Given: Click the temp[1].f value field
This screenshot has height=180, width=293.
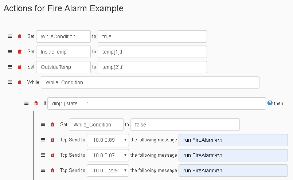Looking at the screenshot, I should (x=152, y=52).
